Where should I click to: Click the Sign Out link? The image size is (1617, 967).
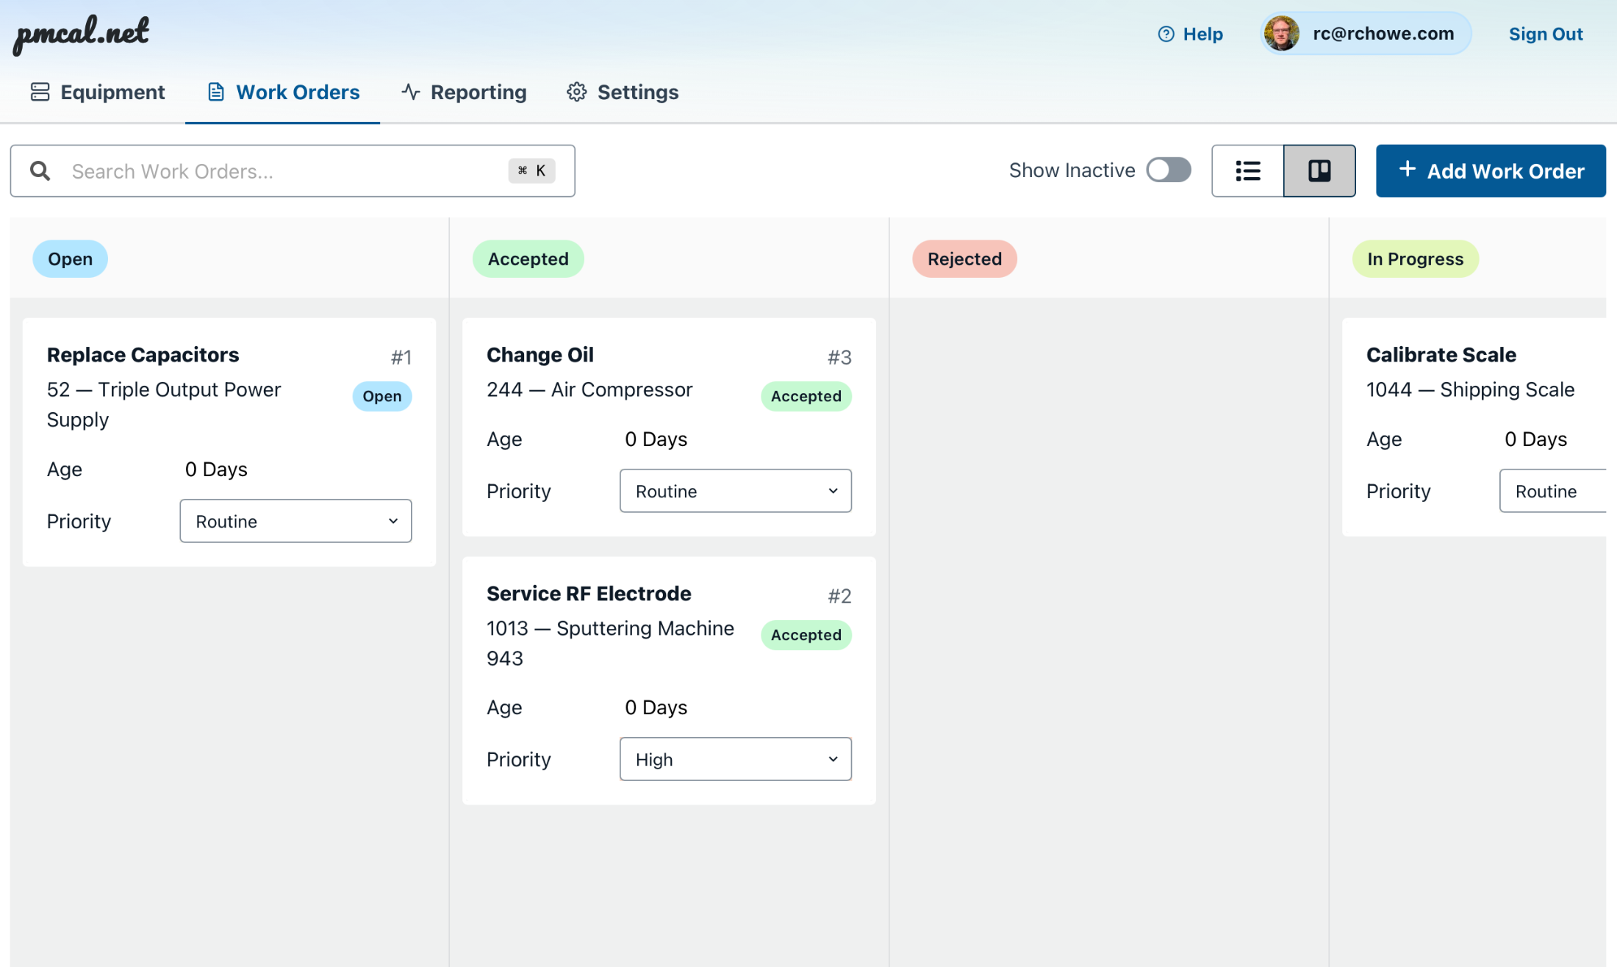pos(1545,34)
